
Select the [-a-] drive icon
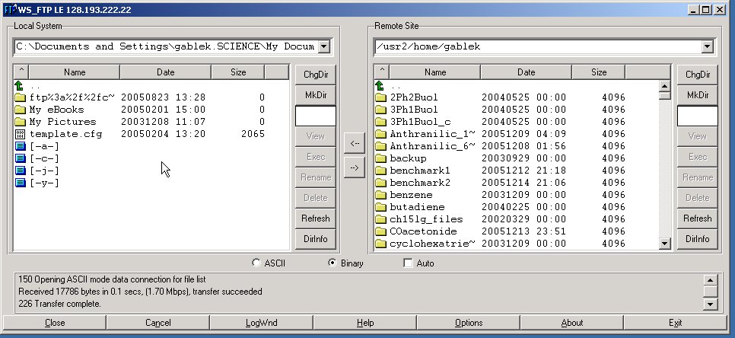coord(20,146)
